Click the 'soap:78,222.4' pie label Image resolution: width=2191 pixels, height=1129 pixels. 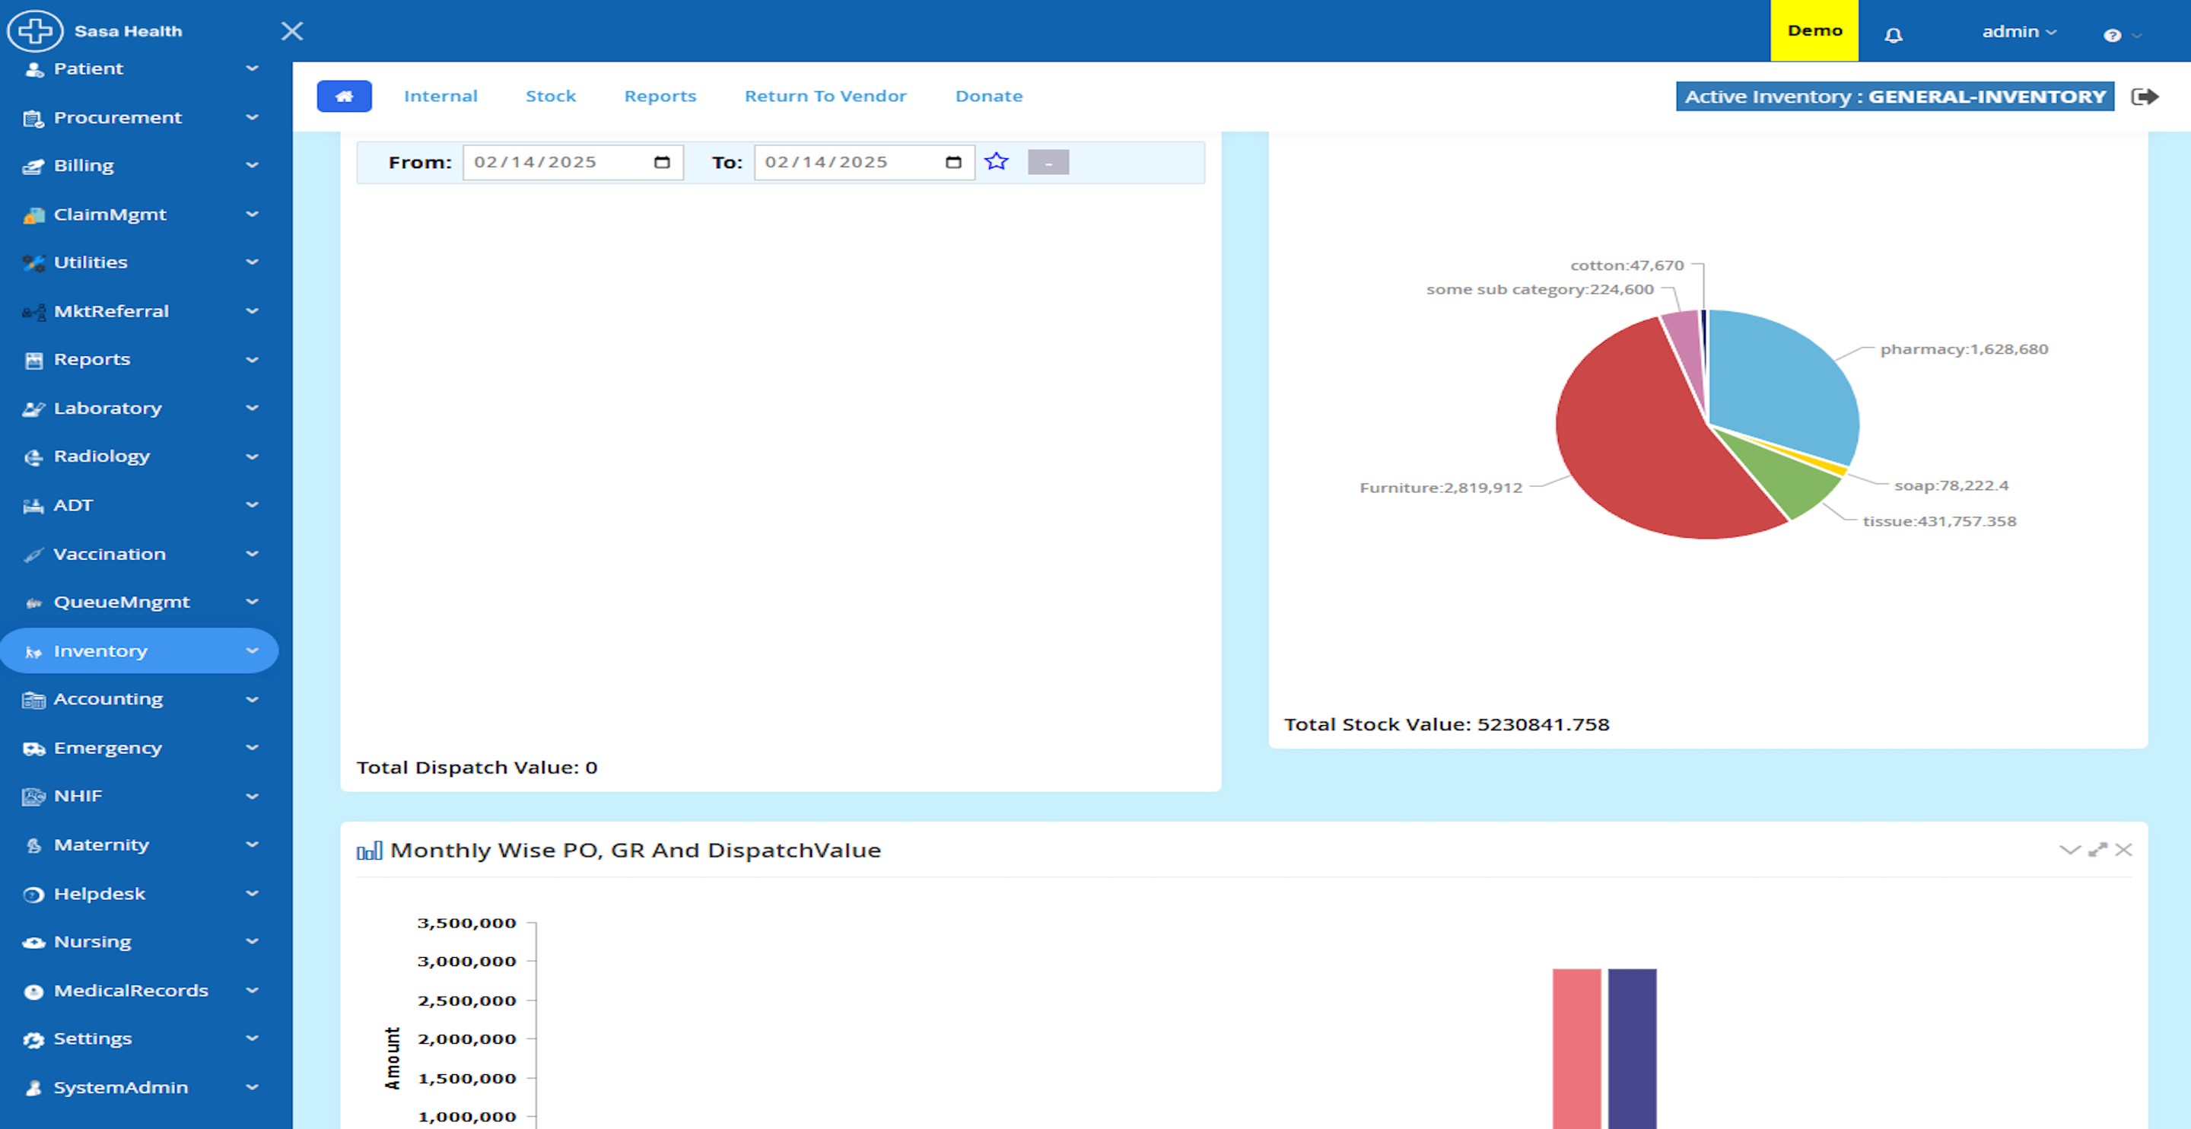[x=1951, y=485]
